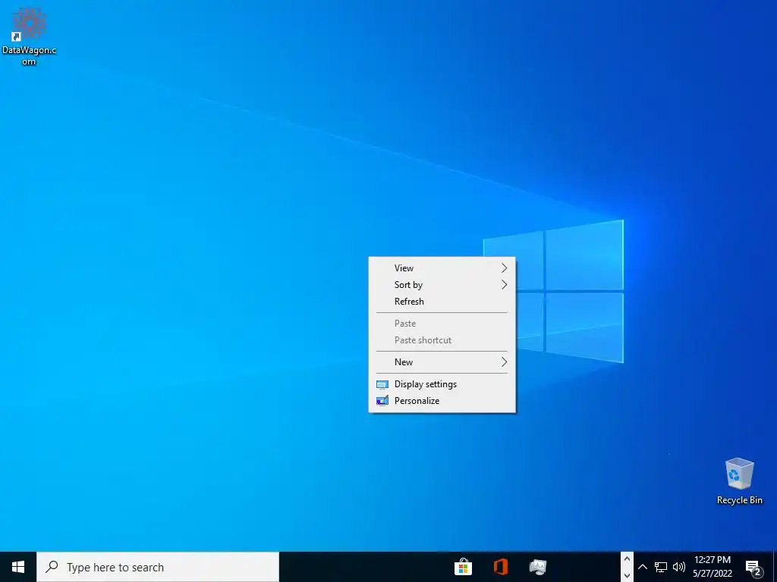Open the Windows Start menu

[18, 567]
